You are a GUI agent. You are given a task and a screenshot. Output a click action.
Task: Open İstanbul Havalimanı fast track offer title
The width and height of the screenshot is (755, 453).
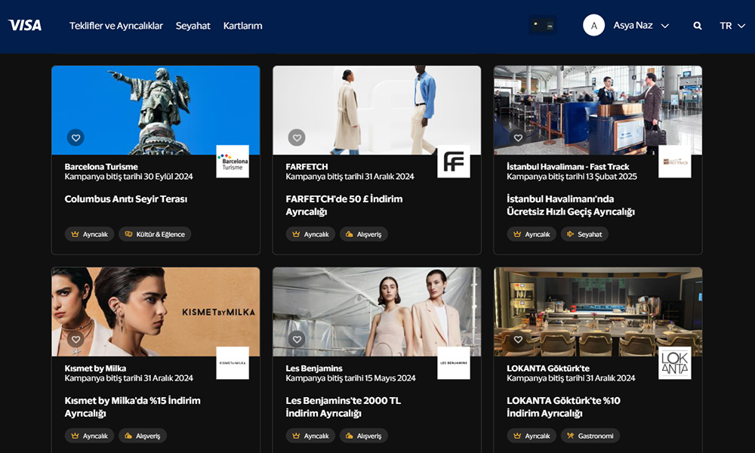(570, 205)
